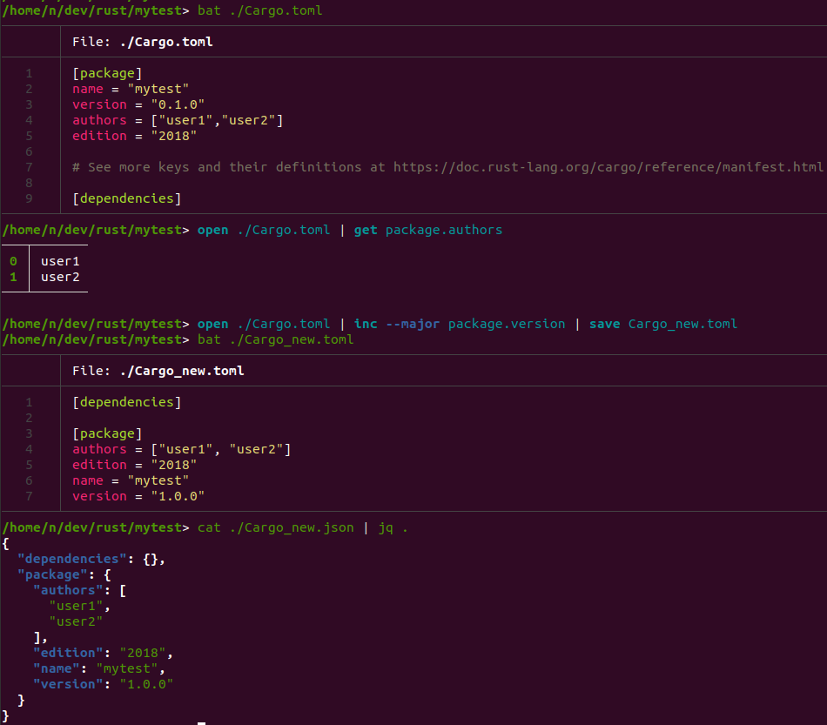Click line number 7 in the Cargo_new.toml listing
This screenshot has width=827, height=725.
29,496
